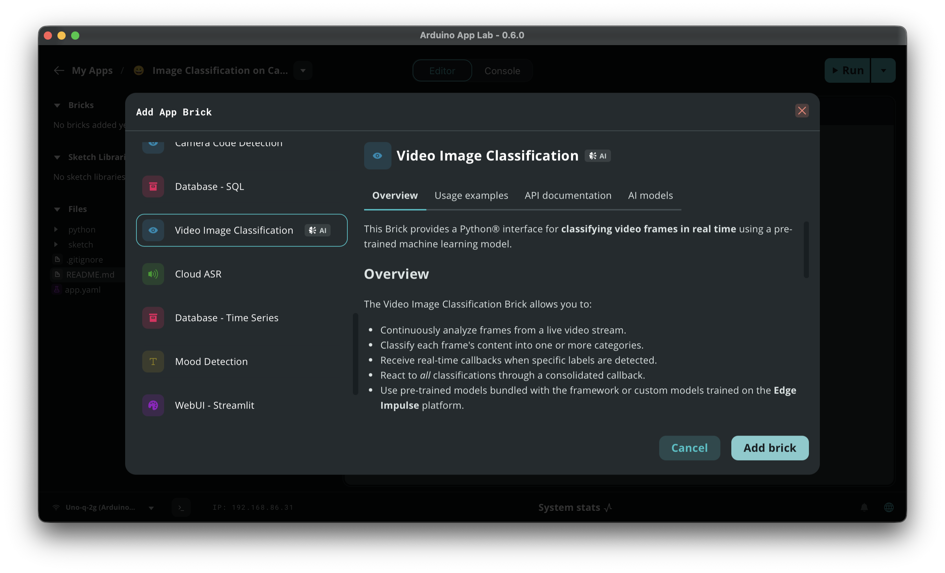The height and width of the screenshot is (573, 945).
Task: Click the Mood Detection text icon
Action: (153, 361)
